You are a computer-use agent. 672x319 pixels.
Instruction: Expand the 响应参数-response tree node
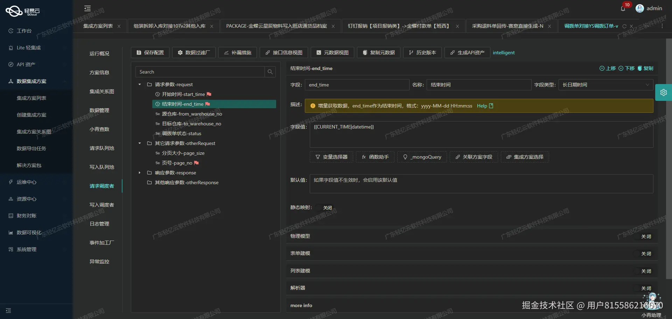140,173
